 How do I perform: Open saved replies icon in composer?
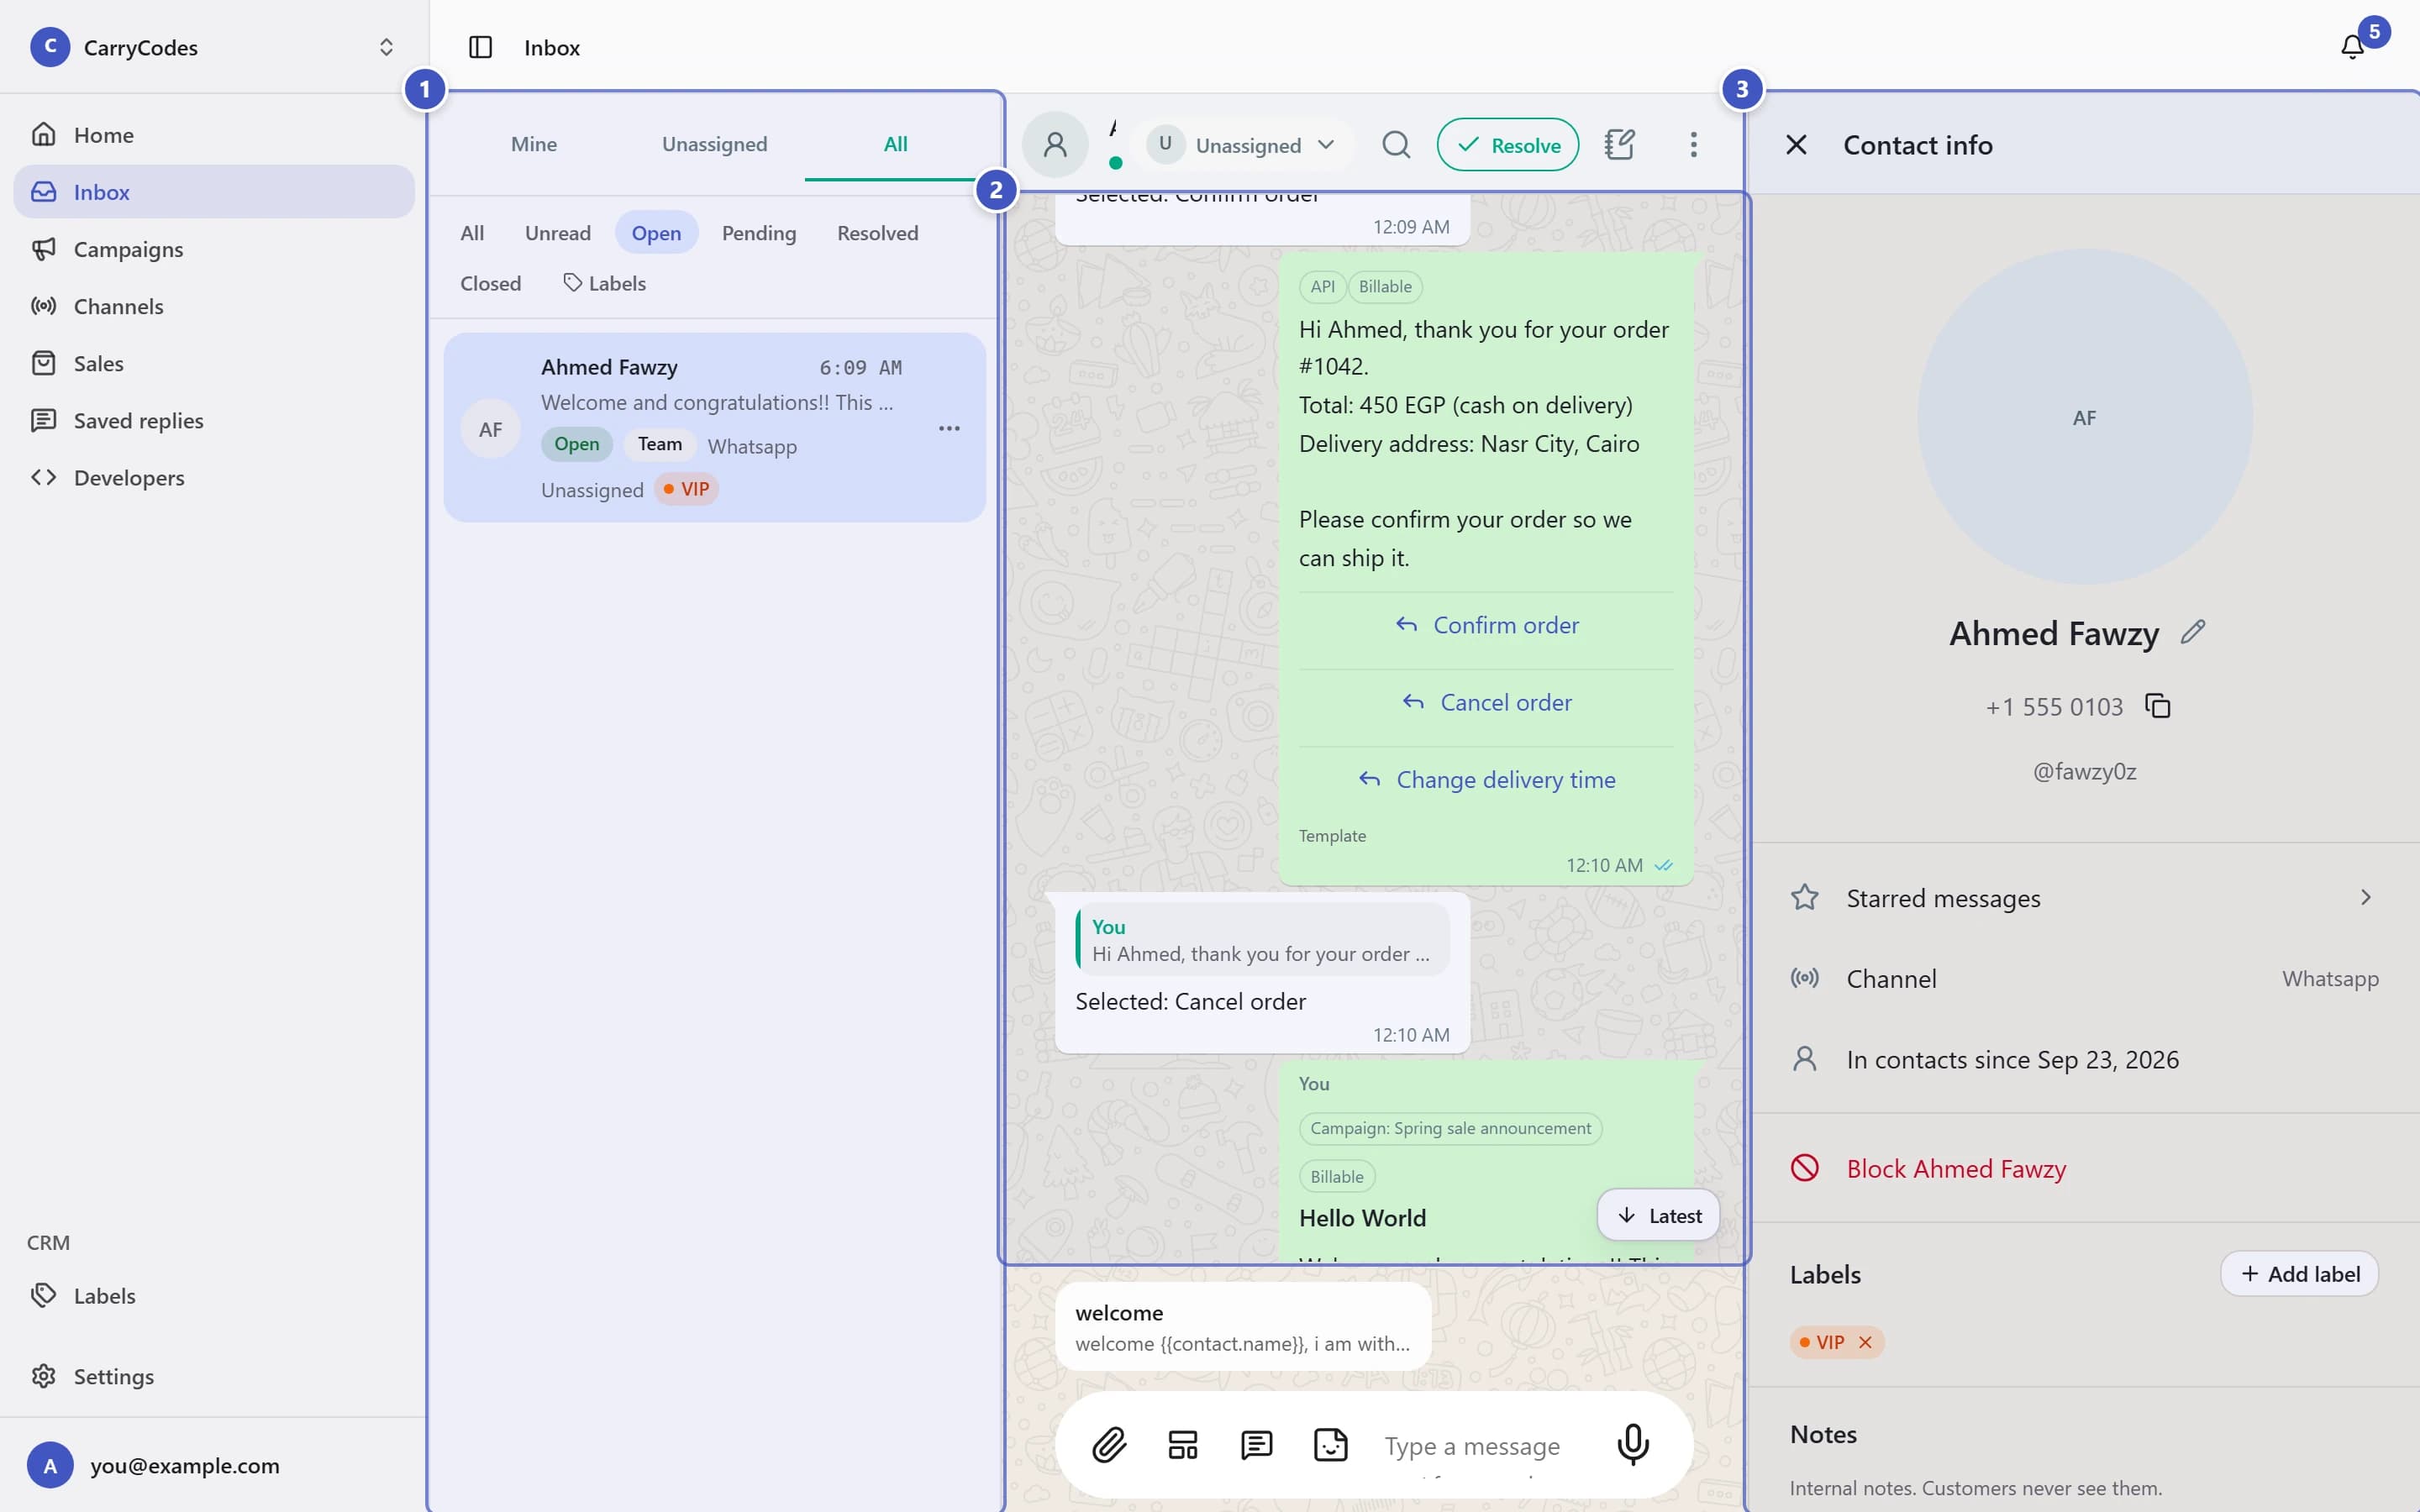click(x=1256, y=1445)
